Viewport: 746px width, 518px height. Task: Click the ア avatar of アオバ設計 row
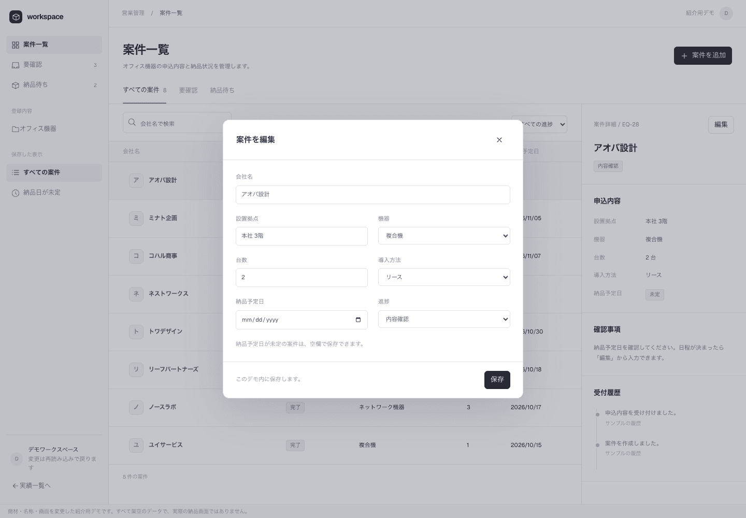coord(136,180)
